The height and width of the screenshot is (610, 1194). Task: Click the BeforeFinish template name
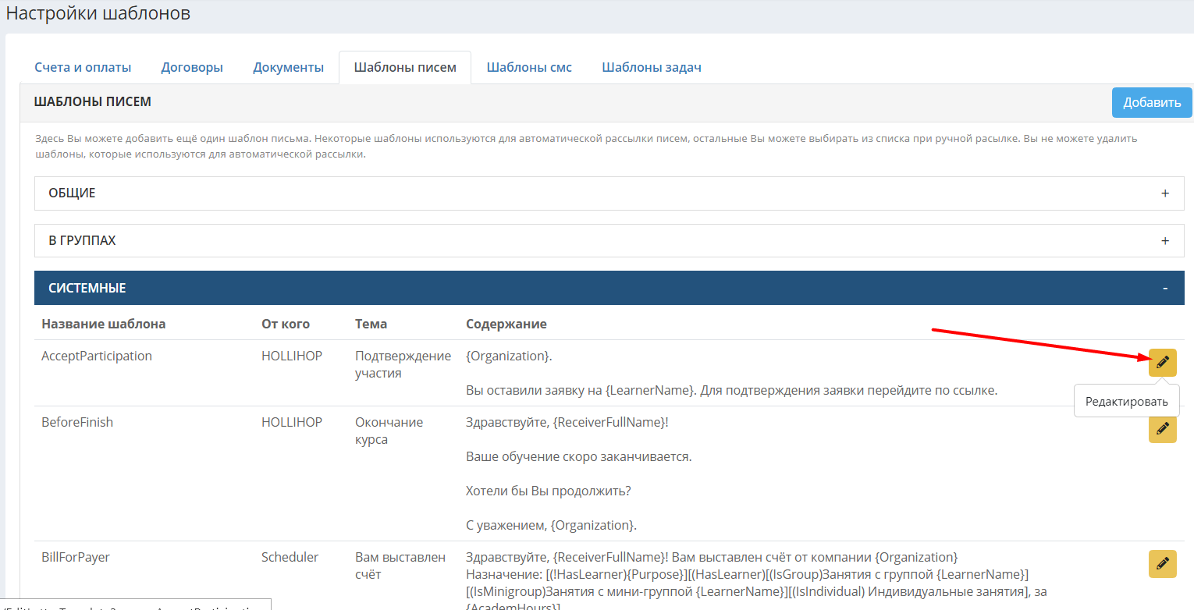point(77,422)
